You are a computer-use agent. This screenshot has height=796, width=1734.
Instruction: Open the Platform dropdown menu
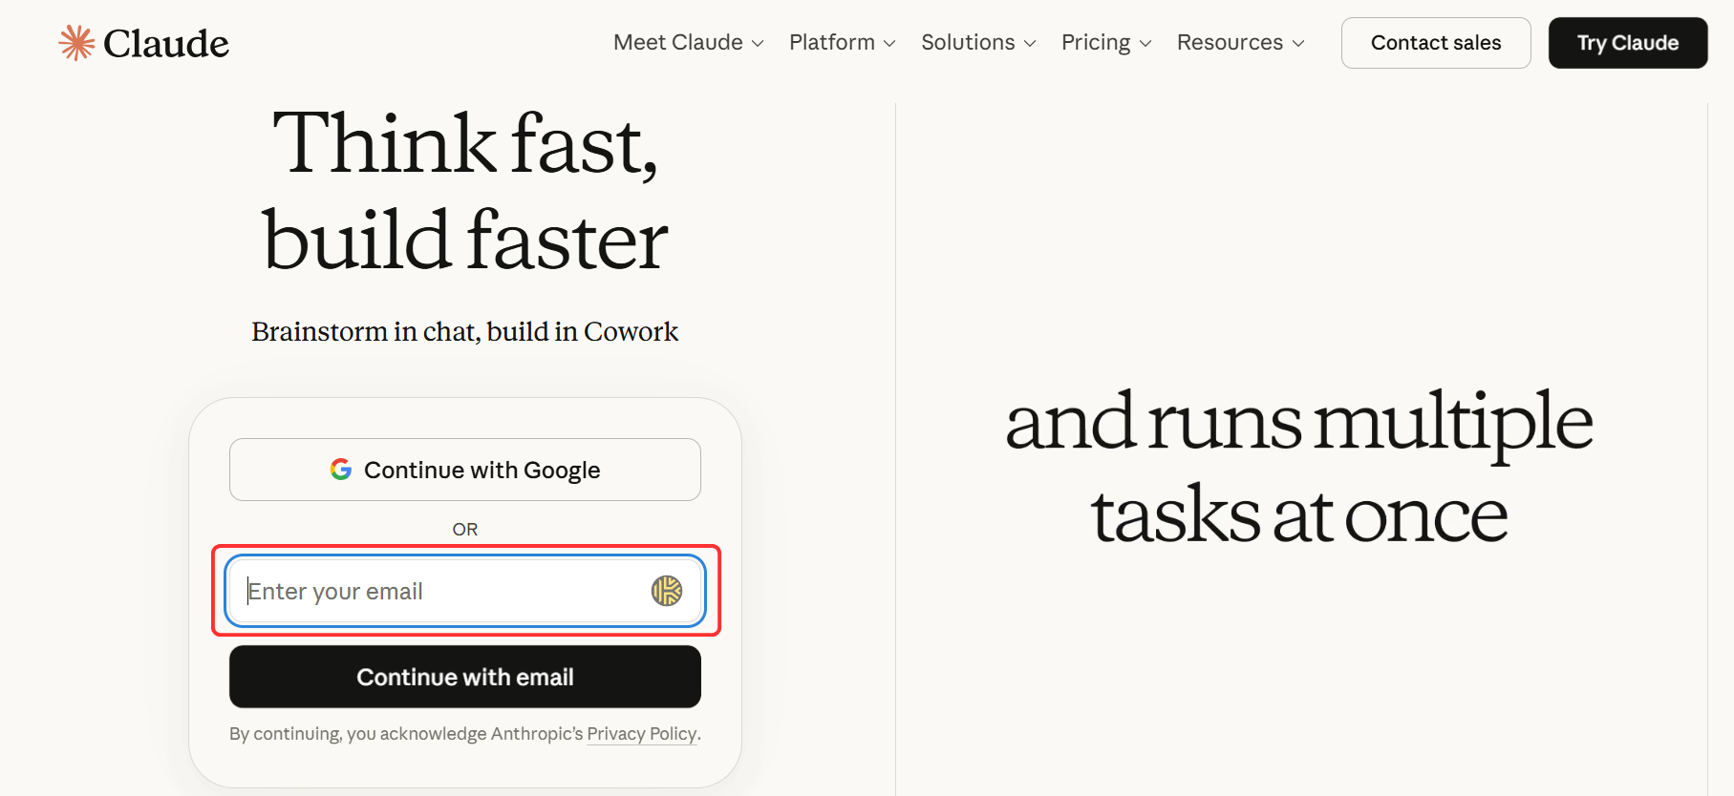point(842,43)
